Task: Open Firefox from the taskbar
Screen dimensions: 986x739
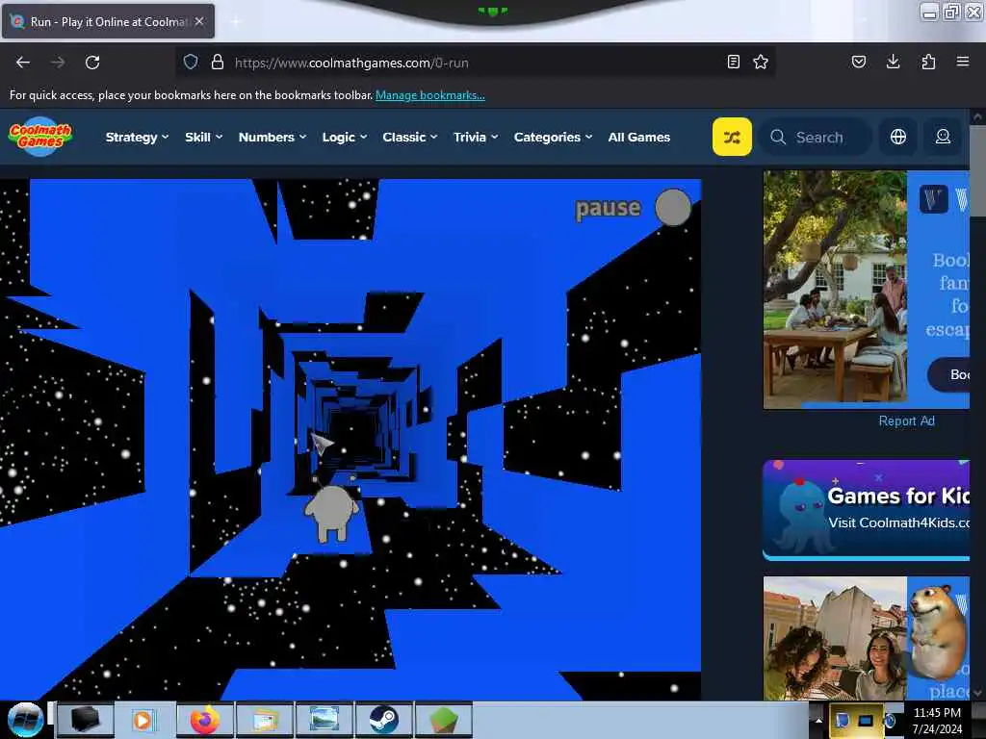Action: point(204,720)
